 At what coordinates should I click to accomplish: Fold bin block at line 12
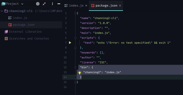click(75, 67)
